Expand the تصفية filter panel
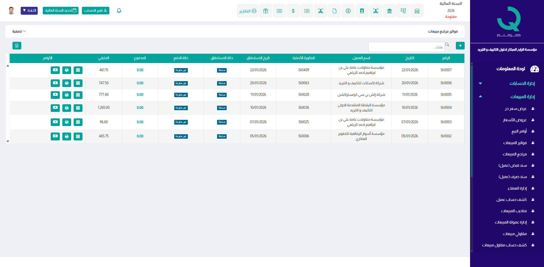Screen dimensions: 544x267 tap(19, 31)
